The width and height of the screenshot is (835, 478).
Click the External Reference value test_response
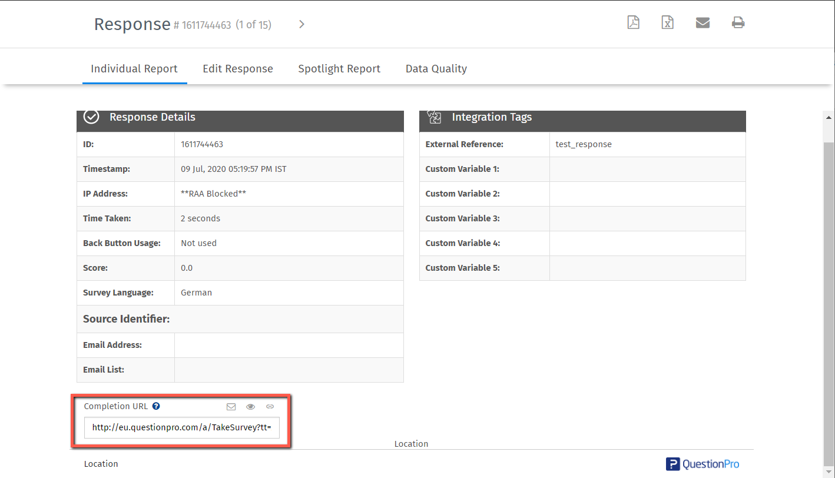click(584, 144)
